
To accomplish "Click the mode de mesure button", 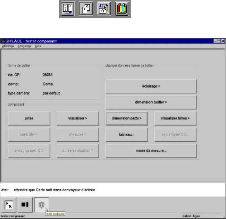I will click(151, 151).
